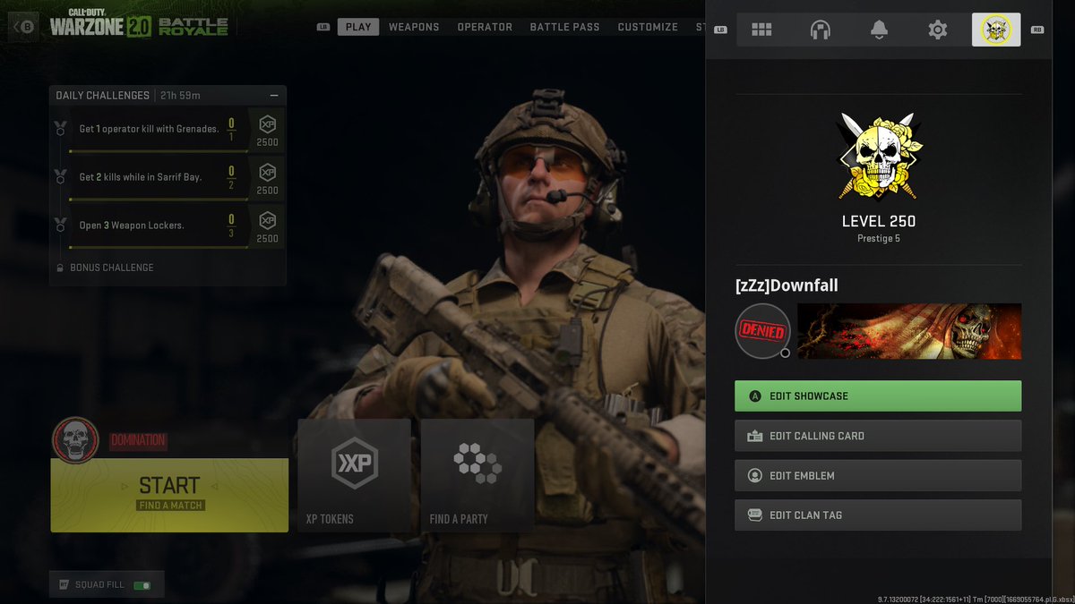Click XP reward icon for Grenades challenge
This screenshot has height=604, width=1075.
267,124
